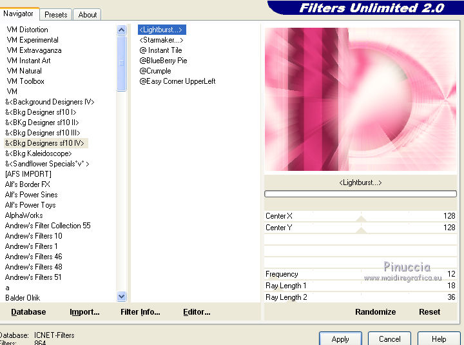Screen dimensions: 464x345
Task: Select Andrew's Filters 51 category
Action: 33,277
